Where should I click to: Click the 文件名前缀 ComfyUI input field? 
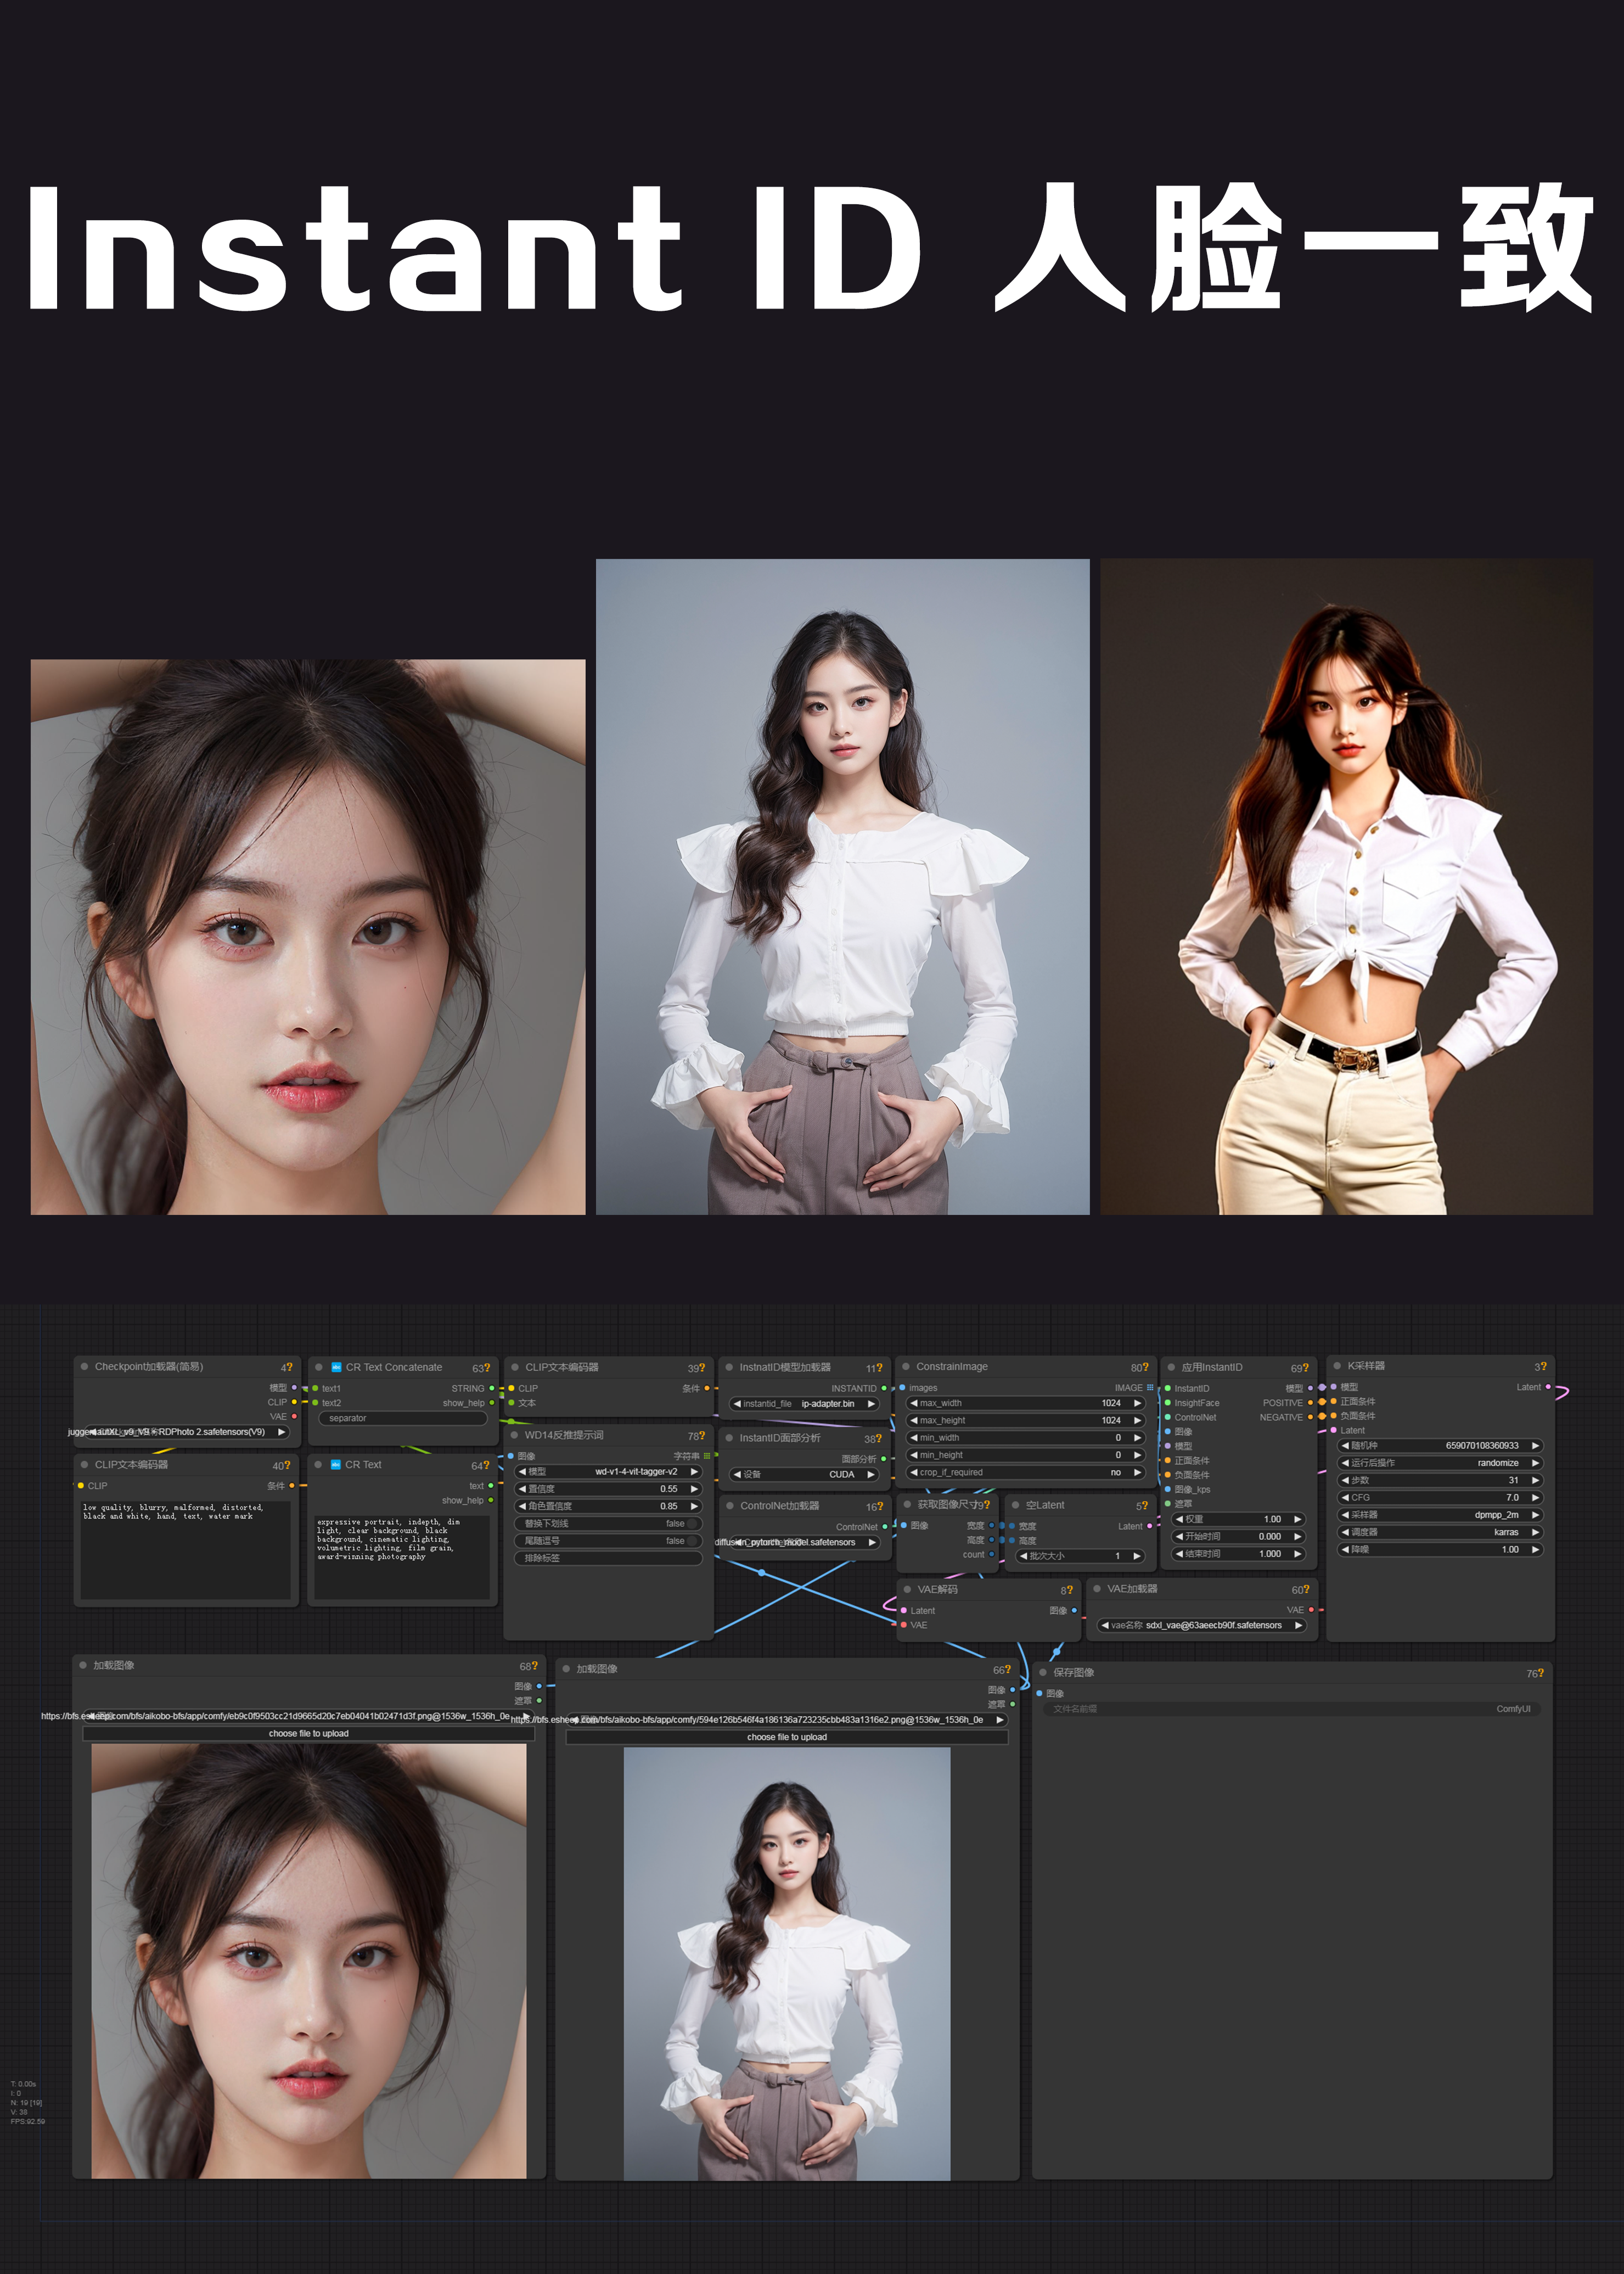pos(1292,1709)
